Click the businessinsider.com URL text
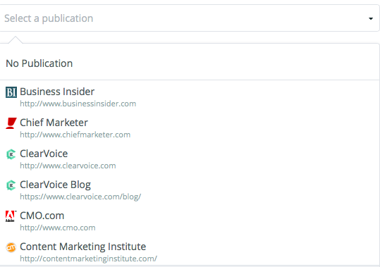The width and height of the screenshot is (380, 267). [78, 104]
